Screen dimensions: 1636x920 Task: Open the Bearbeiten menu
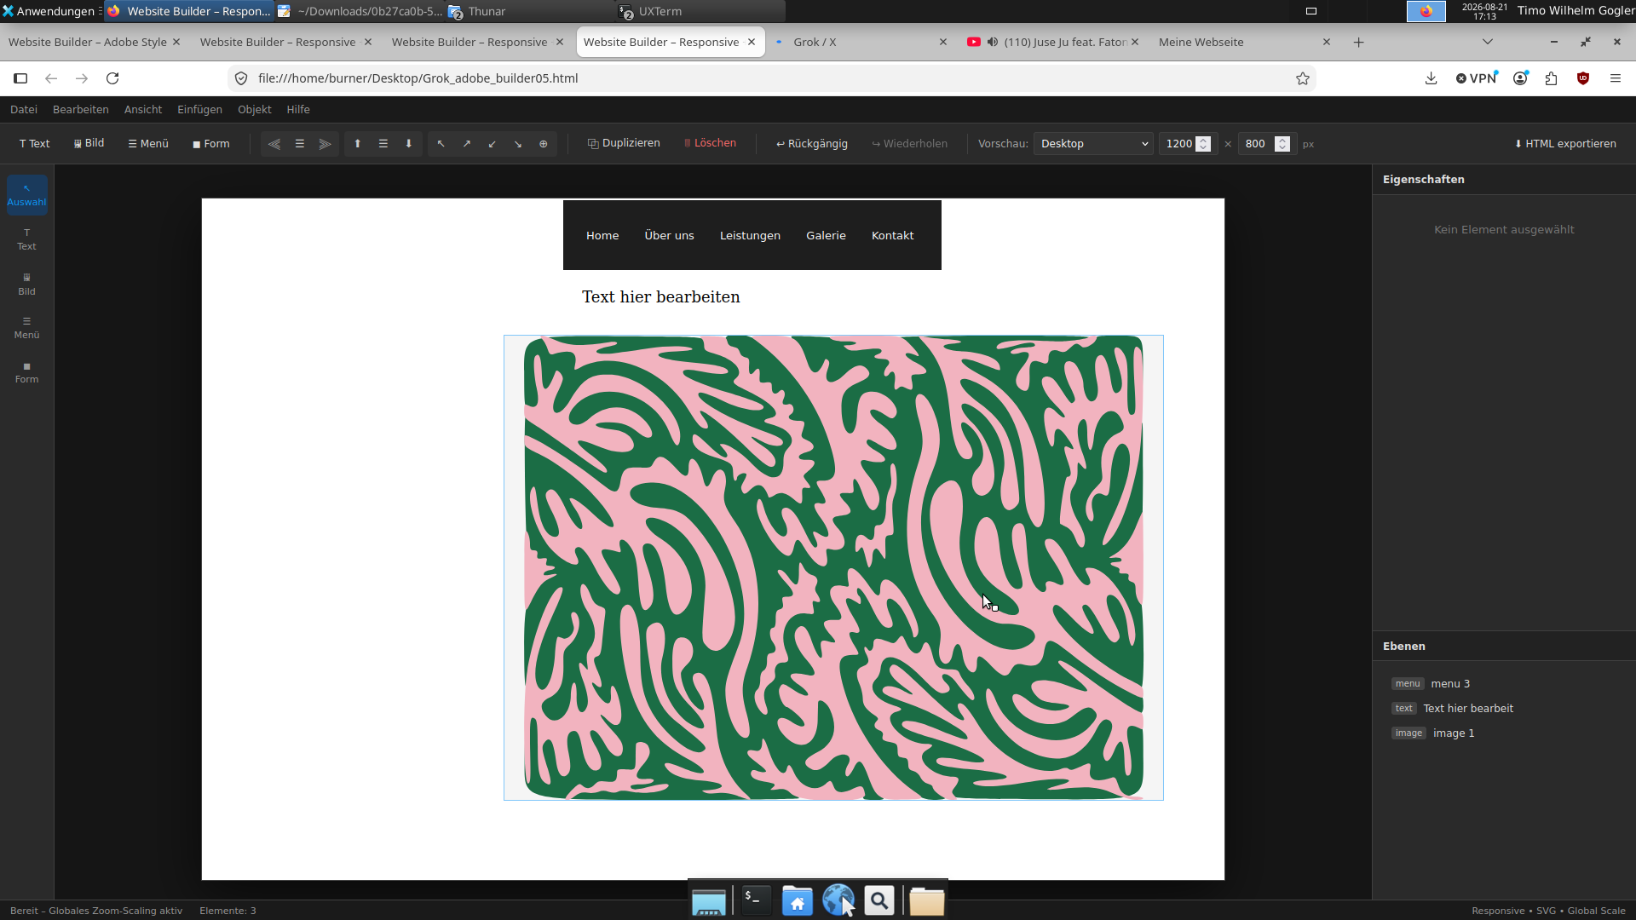pos(81,110)
